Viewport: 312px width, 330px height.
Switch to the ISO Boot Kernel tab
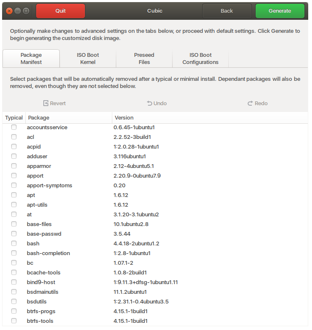coord(87,59)
